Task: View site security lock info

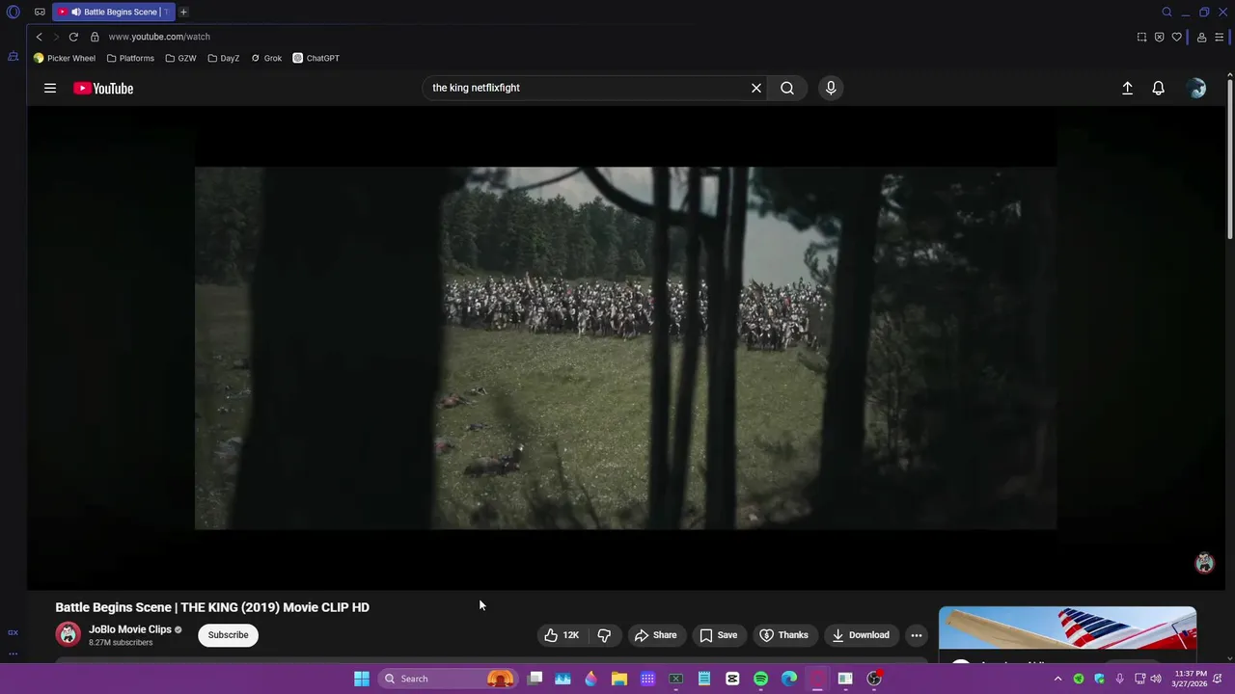Action: (95, 37)
